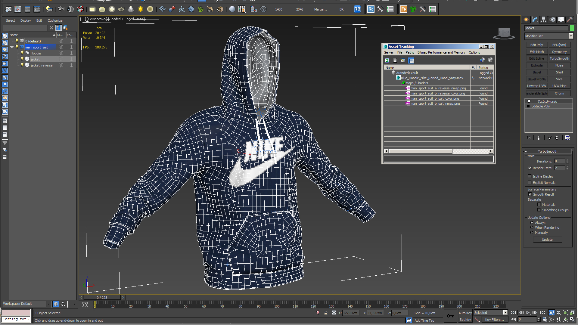The width and height of the screenshot is (578, 325).
Task: Open Server menu in Asset Tracking
Action: pos(389,52)
